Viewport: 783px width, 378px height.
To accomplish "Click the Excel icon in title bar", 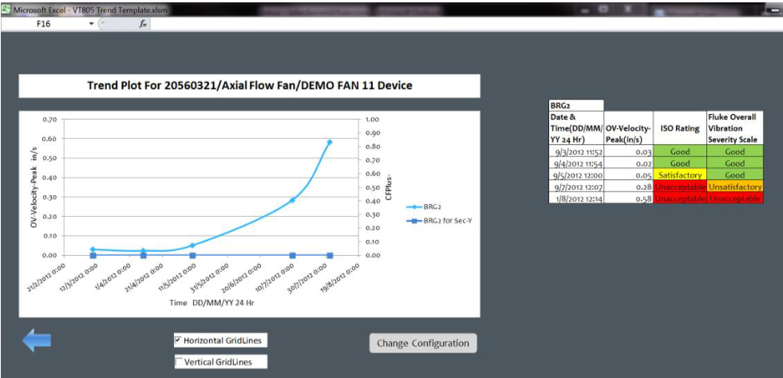I will pyautogui.click(x=6, y=10).
